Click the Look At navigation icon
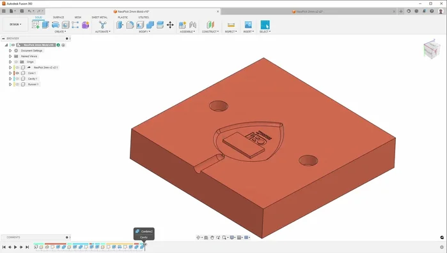The width and height of the screenshot is (447, 253). coord(206,237)
